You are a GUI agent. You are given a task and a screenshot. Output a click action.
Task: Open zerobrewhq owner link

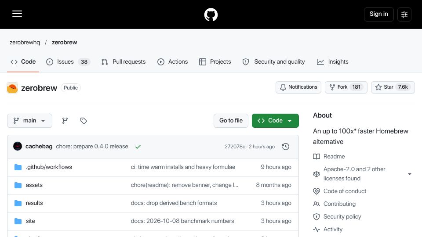[x=25, y=43]
